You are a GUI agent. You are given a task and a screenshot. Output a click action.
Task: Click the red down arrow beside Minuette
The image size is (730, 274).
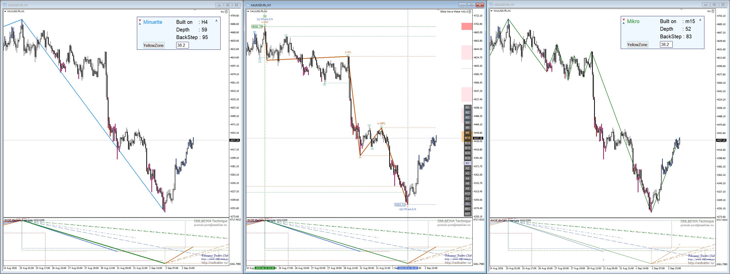pyautogui.click(x=140, y=20)
